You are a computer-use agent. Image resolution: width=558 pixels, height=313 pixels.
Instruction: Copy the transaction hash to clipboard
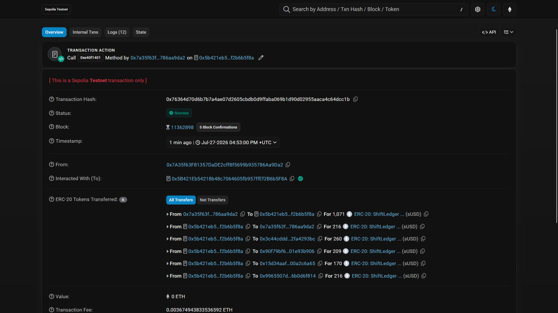(x=355, y=99)
